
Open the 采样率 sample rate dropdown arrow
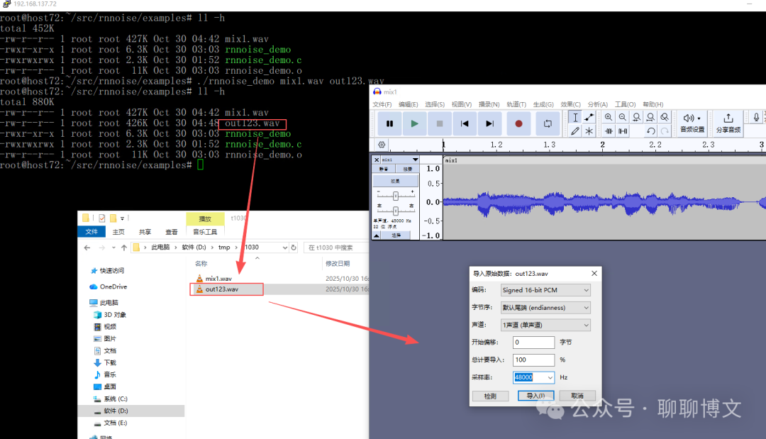tap(550, 377)
